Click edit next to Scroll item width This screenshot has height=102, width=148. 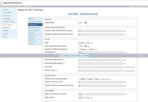tap(125, 60)
